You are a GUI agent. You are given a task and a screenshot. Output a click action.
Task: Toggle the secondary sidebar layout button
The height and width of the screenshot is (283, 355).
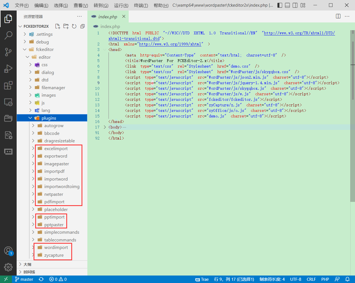295,5
